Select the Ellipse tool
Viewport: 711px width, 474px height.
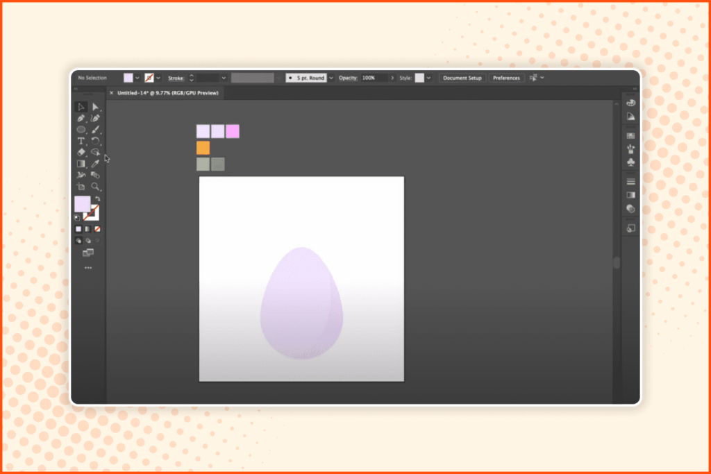[81, 130]
